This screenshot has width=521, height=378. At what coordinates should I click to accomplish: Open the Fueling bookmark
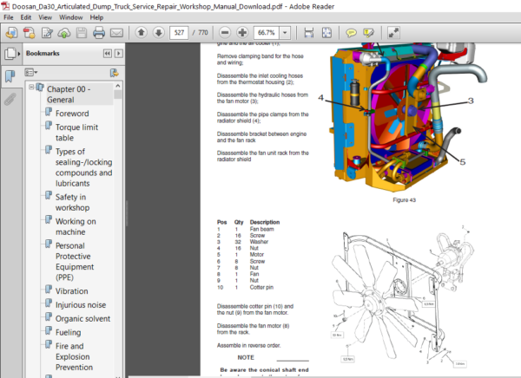pos(68,333)
